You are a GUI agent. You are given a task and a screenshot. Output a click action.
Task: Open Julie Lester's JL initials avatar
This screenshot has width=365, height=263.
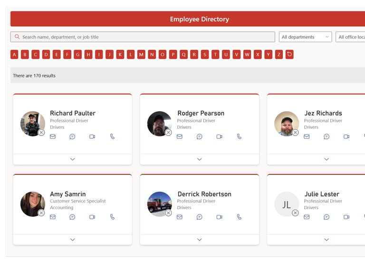tap(287, 204)
